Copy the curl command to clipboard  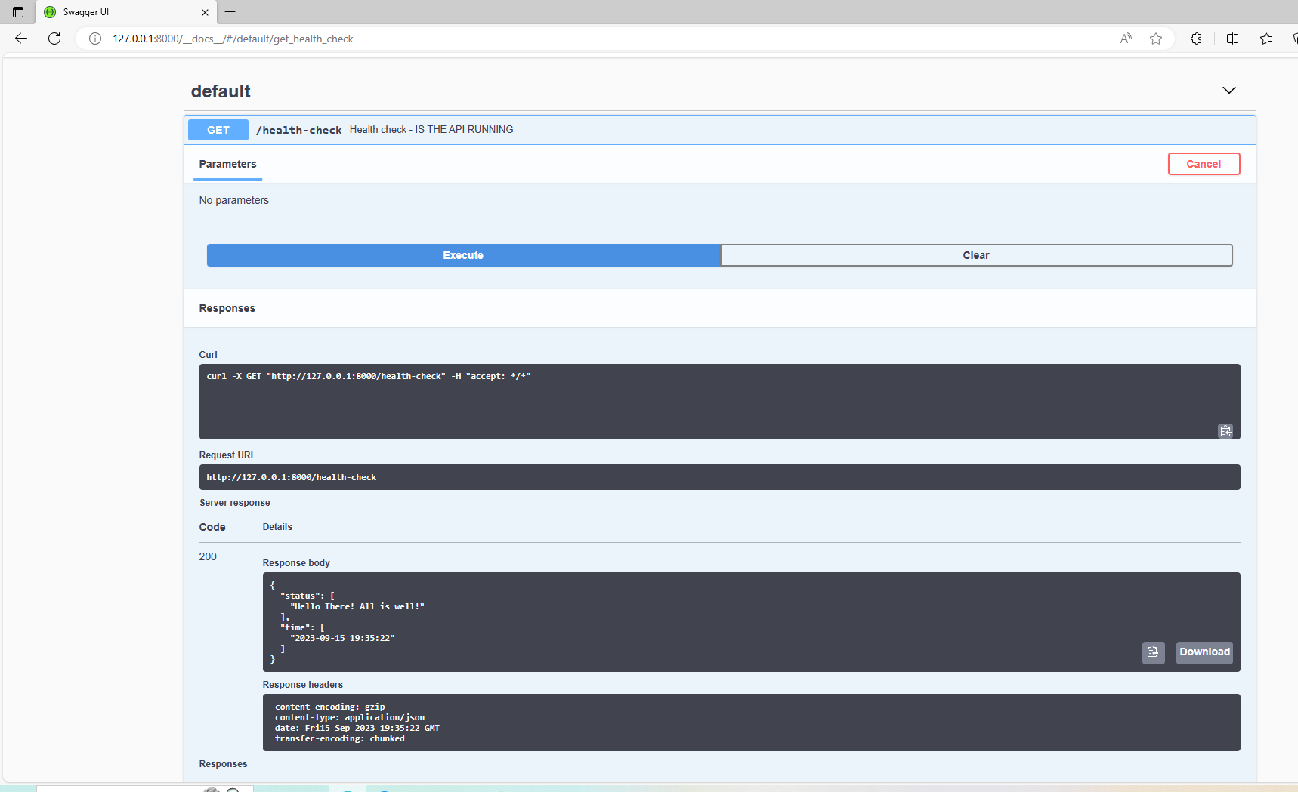tap(1225, 431)
